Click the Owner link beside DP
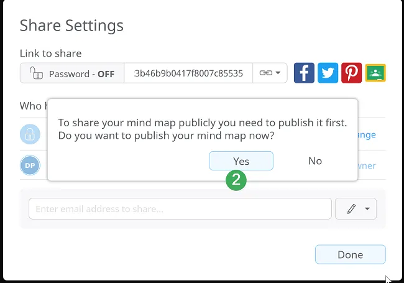This screenshot has width=404, height=283. [x=367, y=166]
